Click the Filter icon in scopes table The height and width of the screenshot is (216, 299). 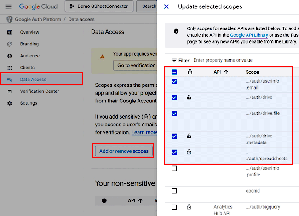click(x=174, y=60)
